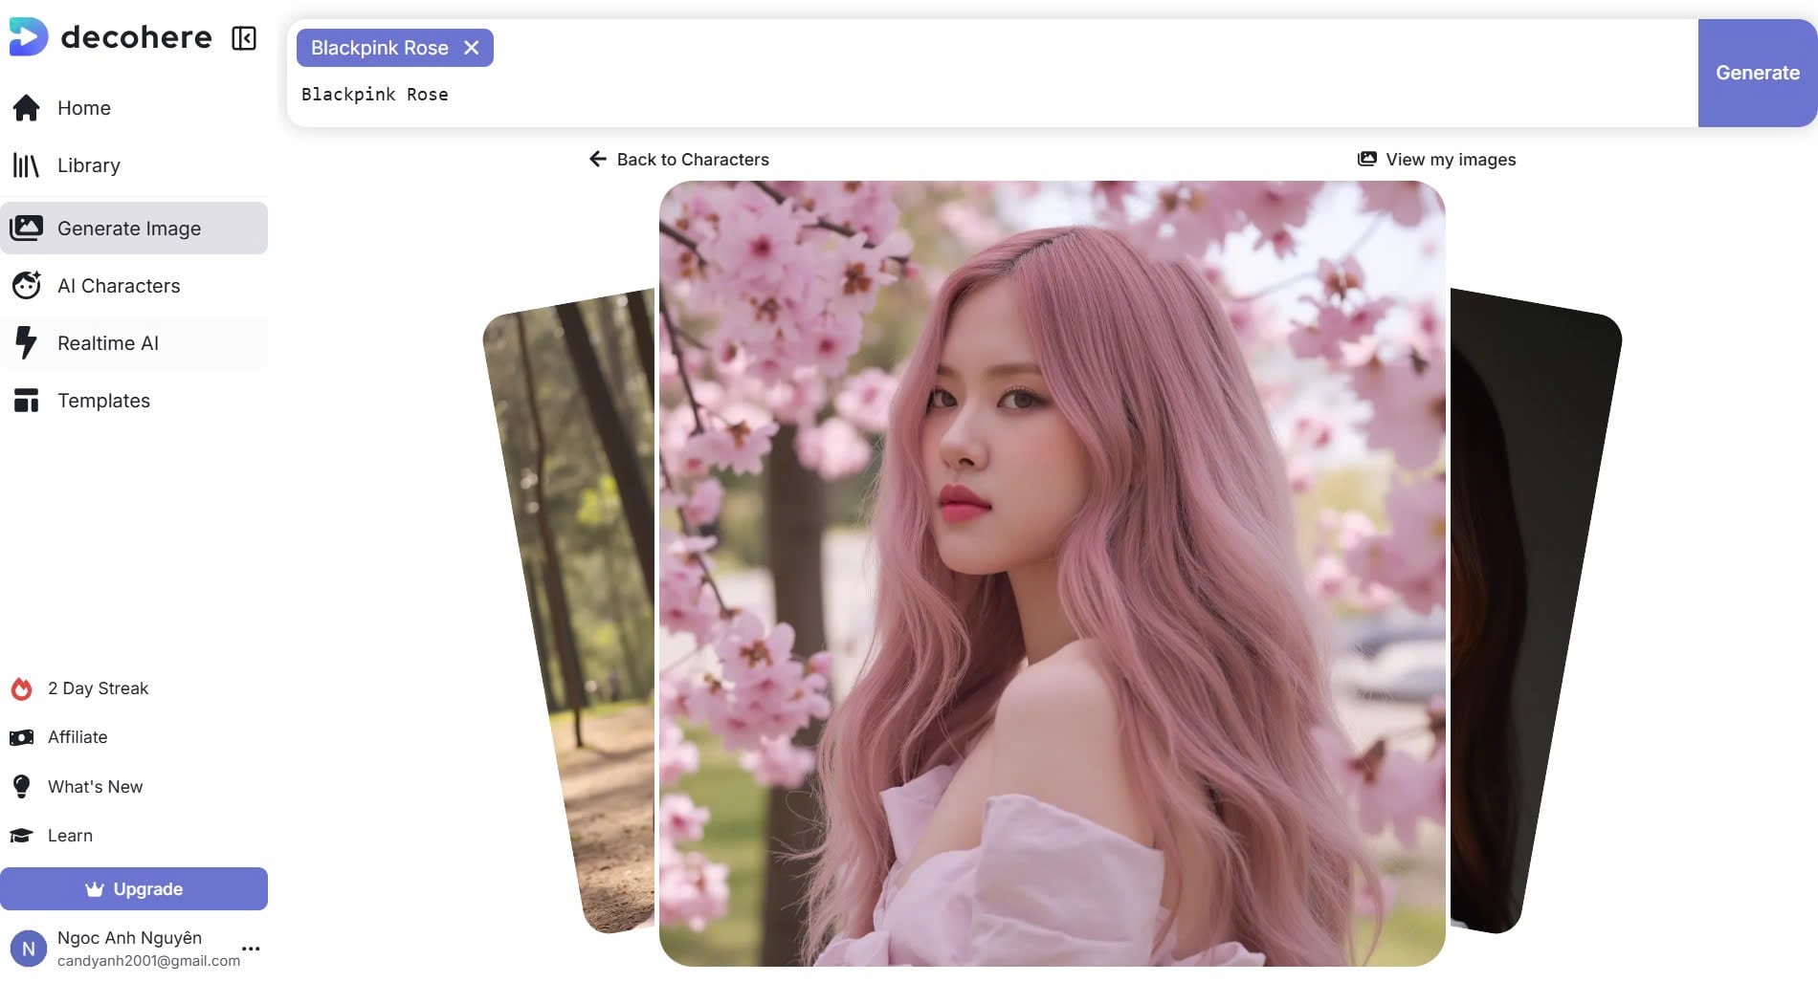This screenshot has width=1818, height=982.
Task: Click the Affiliate money icon
Action: [21, 737]
